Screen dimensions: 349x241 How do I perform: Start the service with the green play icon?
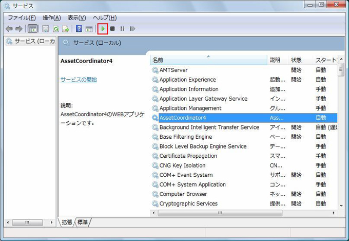click(103, 29)
